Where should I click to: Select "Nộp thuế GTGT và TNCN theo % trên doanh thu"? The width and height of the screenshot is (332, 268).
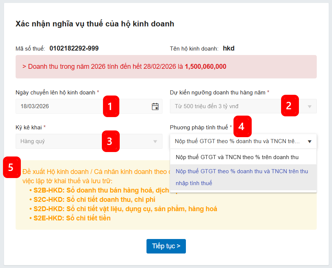pos(237,157)
